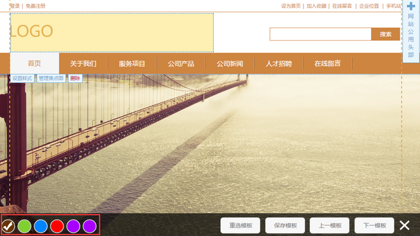This screenshot has height=236, width=420.
Task: Pick the blue color theme swatch
Action: click(41, 226)
